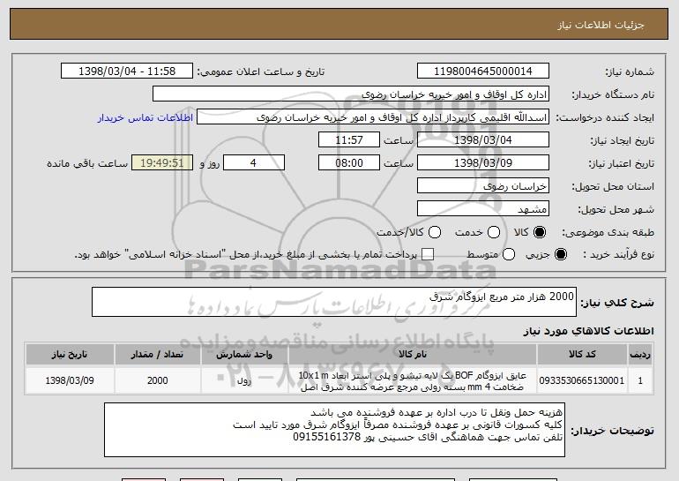
Task: Click the نام کالا column header
Action: [413, 355]
